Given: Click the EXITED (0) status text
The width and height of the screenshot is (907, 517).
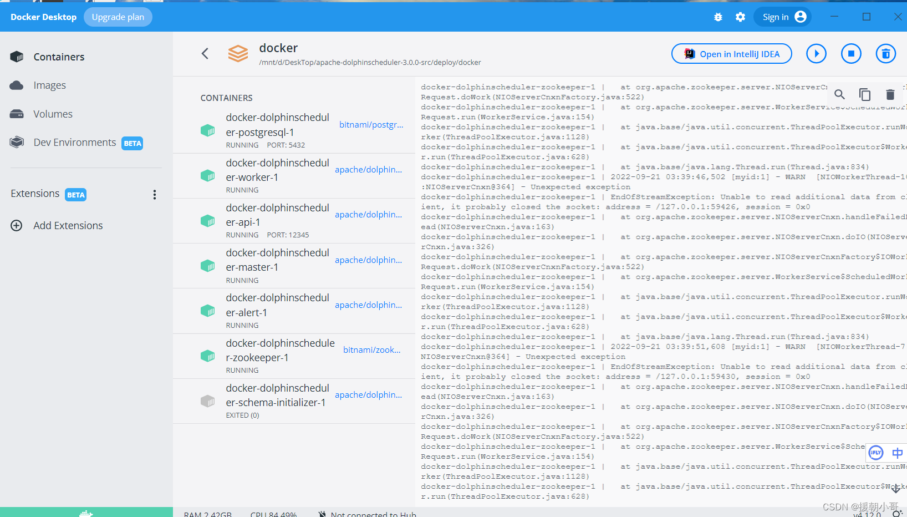Looking at the screenshot, I should [x=242, y=415].
